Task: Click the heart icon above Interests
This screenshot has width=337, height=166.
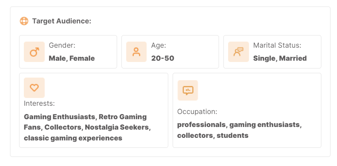Action: [34, 88]
